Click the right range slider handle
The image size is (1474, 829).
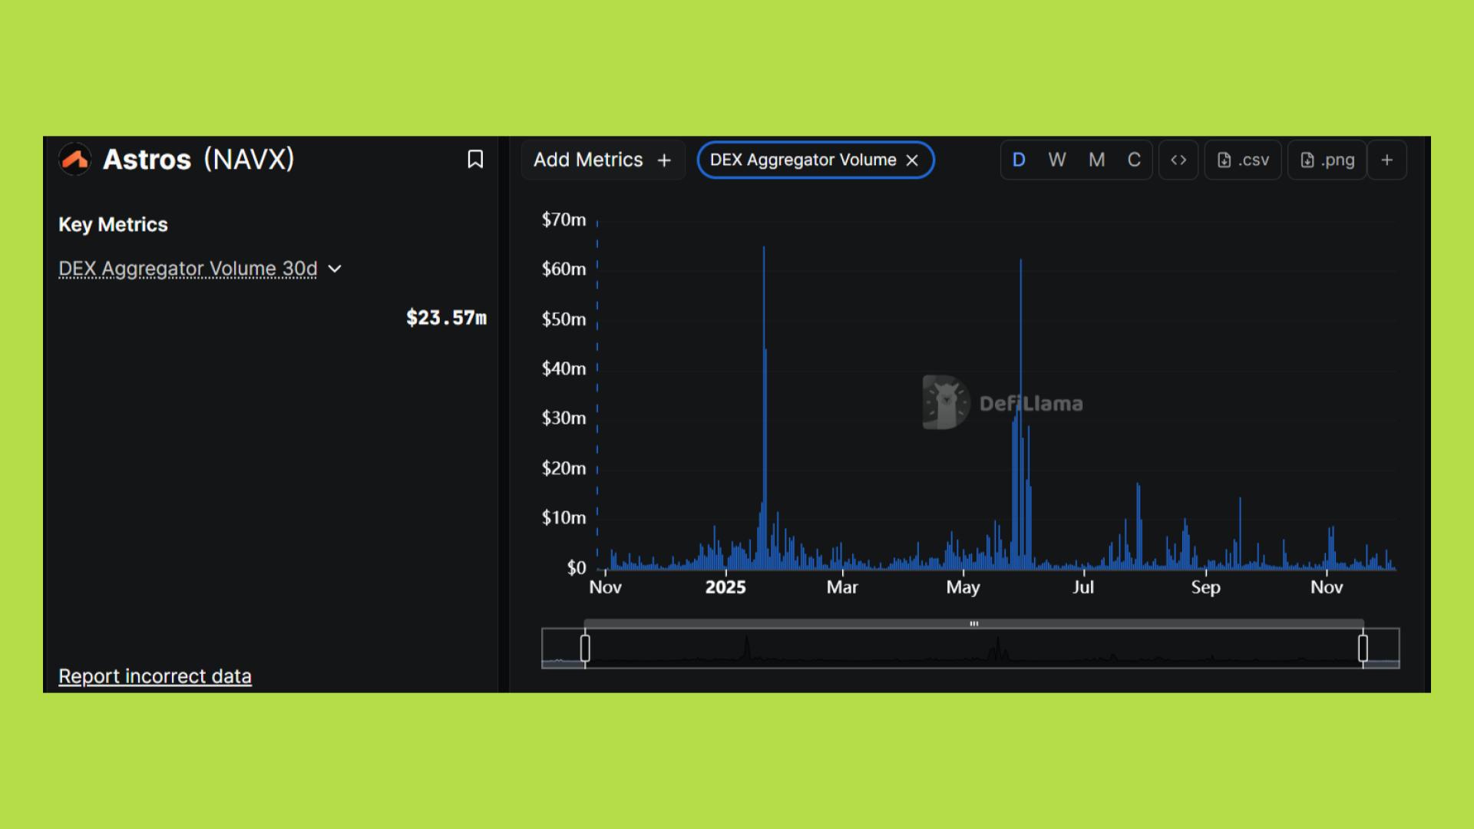point(1363,648)
